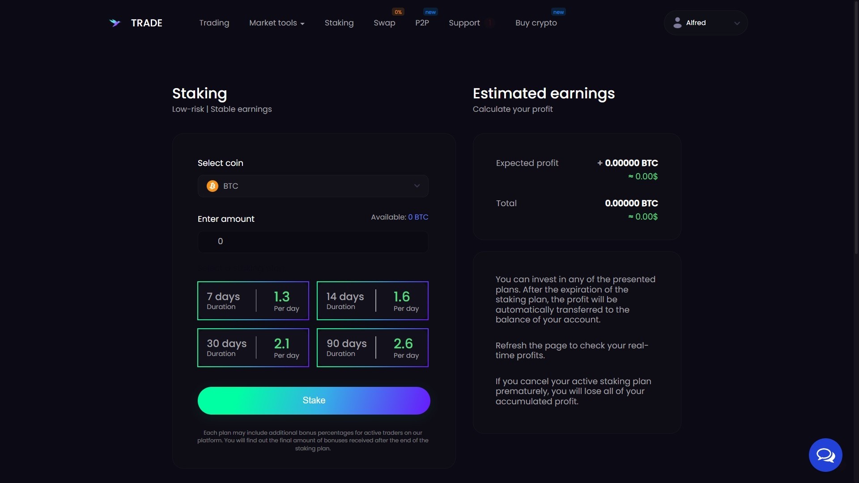Select the 7 days staking plan
Screen dimensions: 859x483
point(253,301)
